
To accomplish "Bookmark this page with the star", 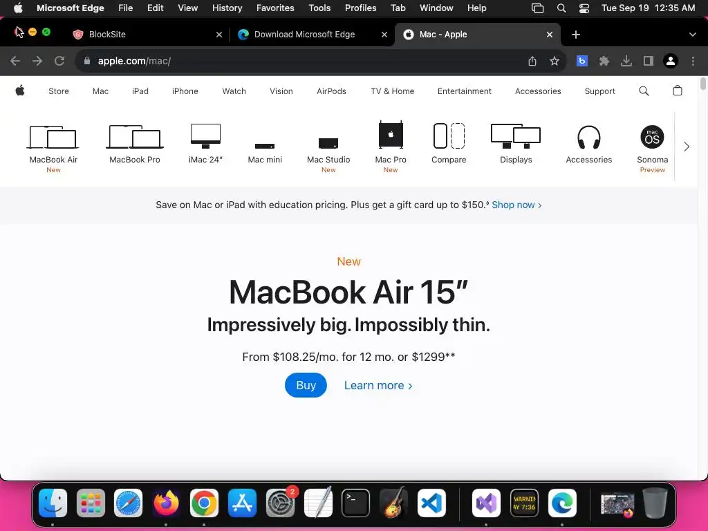I will [x=555, y=61].
